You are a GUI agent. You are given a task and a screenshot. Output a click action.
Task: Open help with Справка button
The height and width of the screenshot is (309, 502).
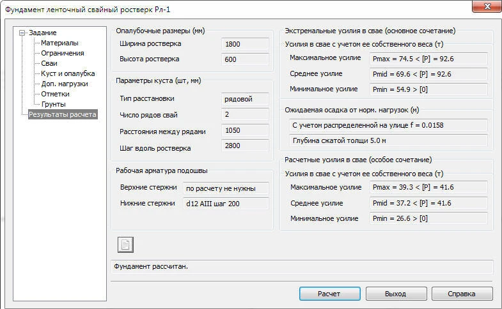tap(462, 294)
